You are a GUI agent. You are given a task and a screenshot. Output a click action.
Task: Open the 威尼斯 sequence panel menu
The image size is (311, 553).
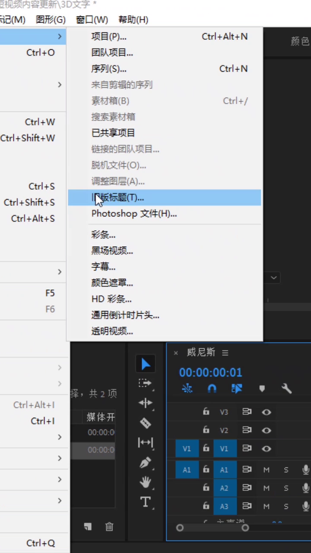(x=225, y=353)
